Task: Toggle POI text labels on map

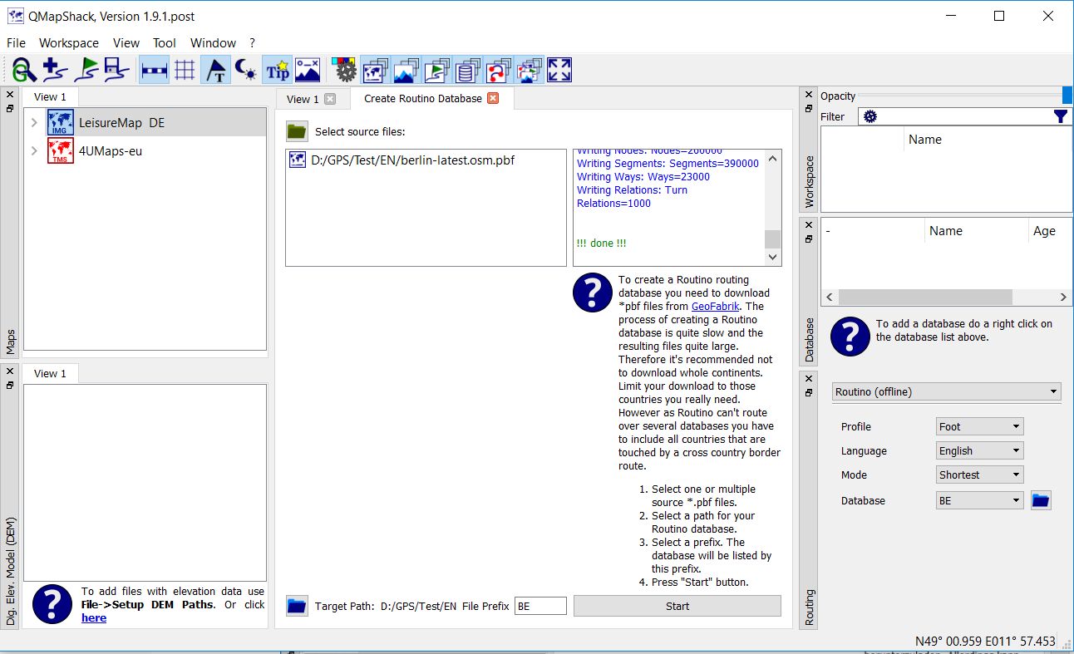Action: tap(216, 70)
